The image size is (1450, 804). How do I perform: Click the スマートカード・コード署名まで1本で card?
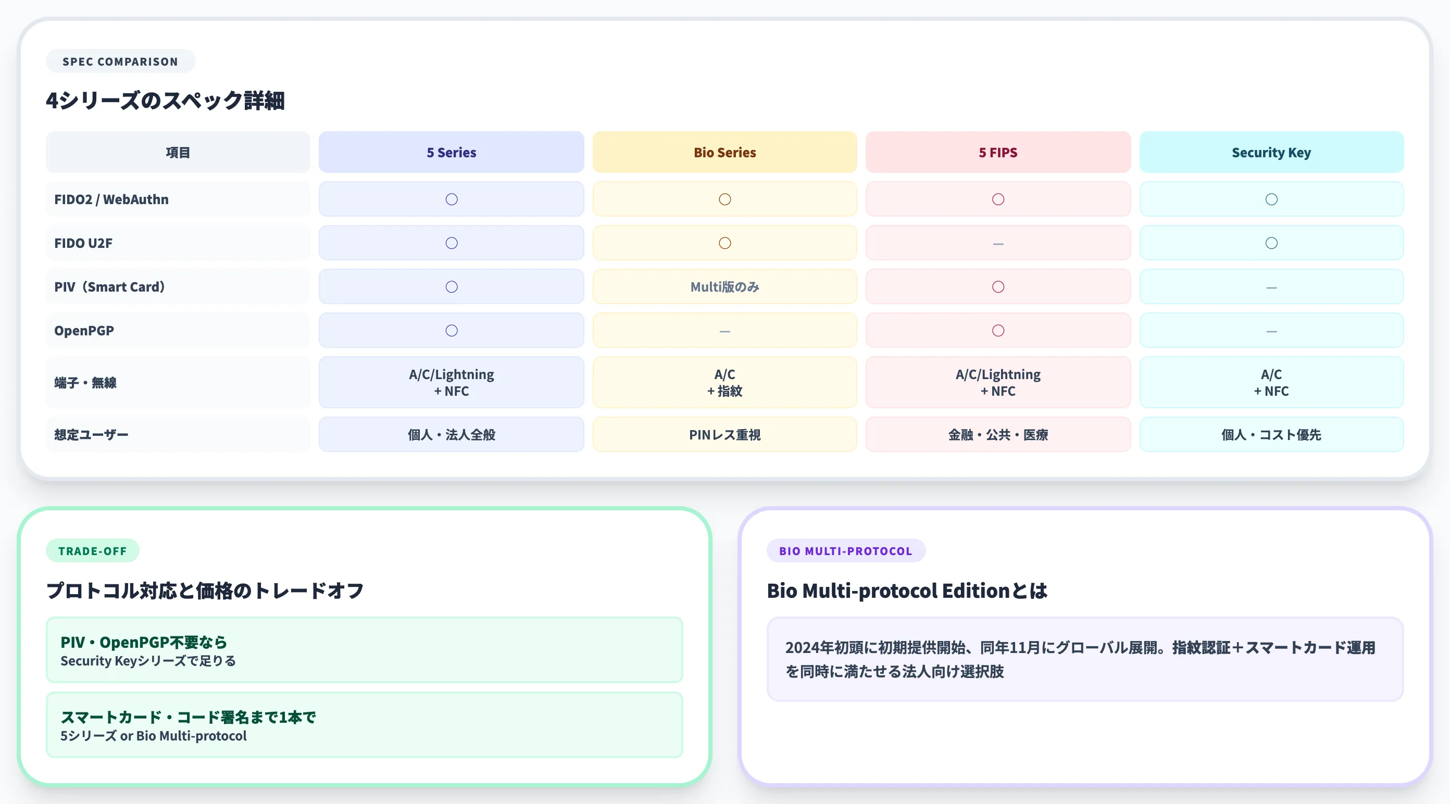tap(364, 725)
